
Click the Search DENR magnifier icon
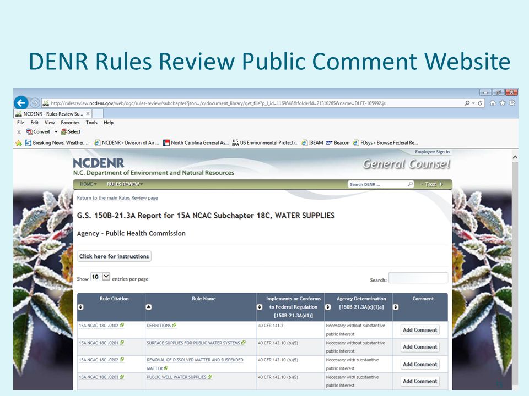pyautogui.click(x=410, y=184)
